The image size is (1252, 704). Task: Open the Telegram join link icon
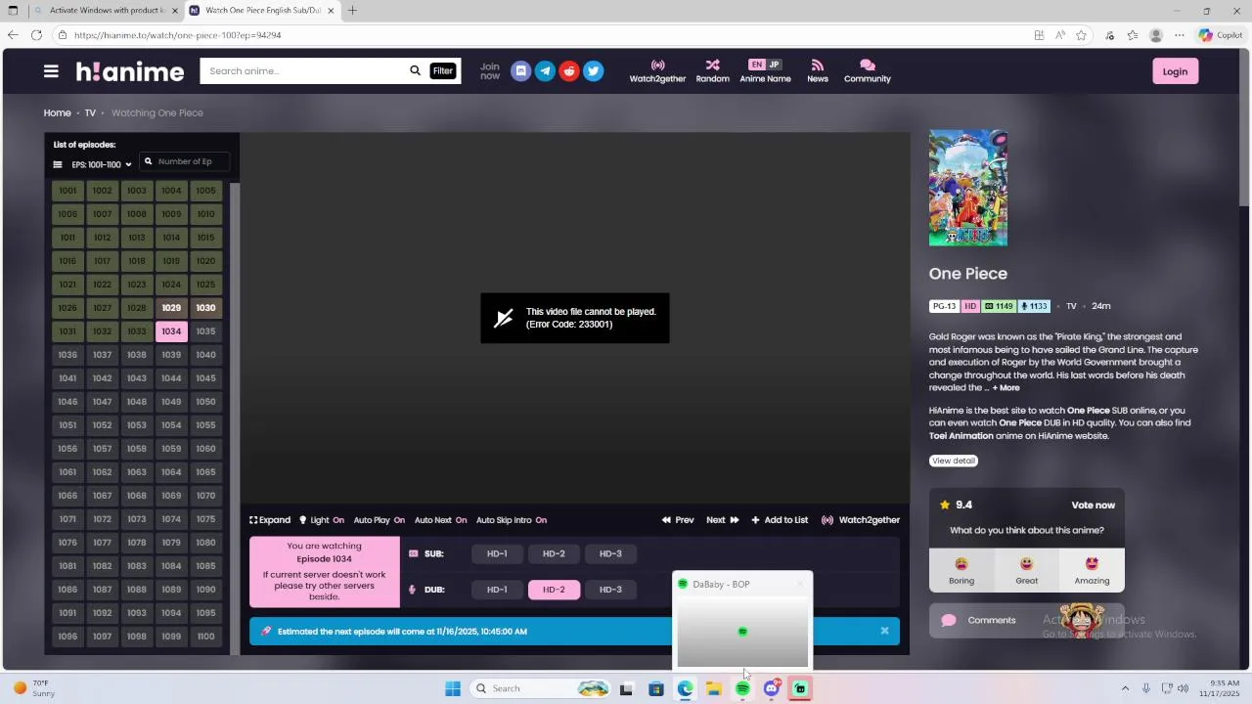pyautogui.click(x=545, y=71)
